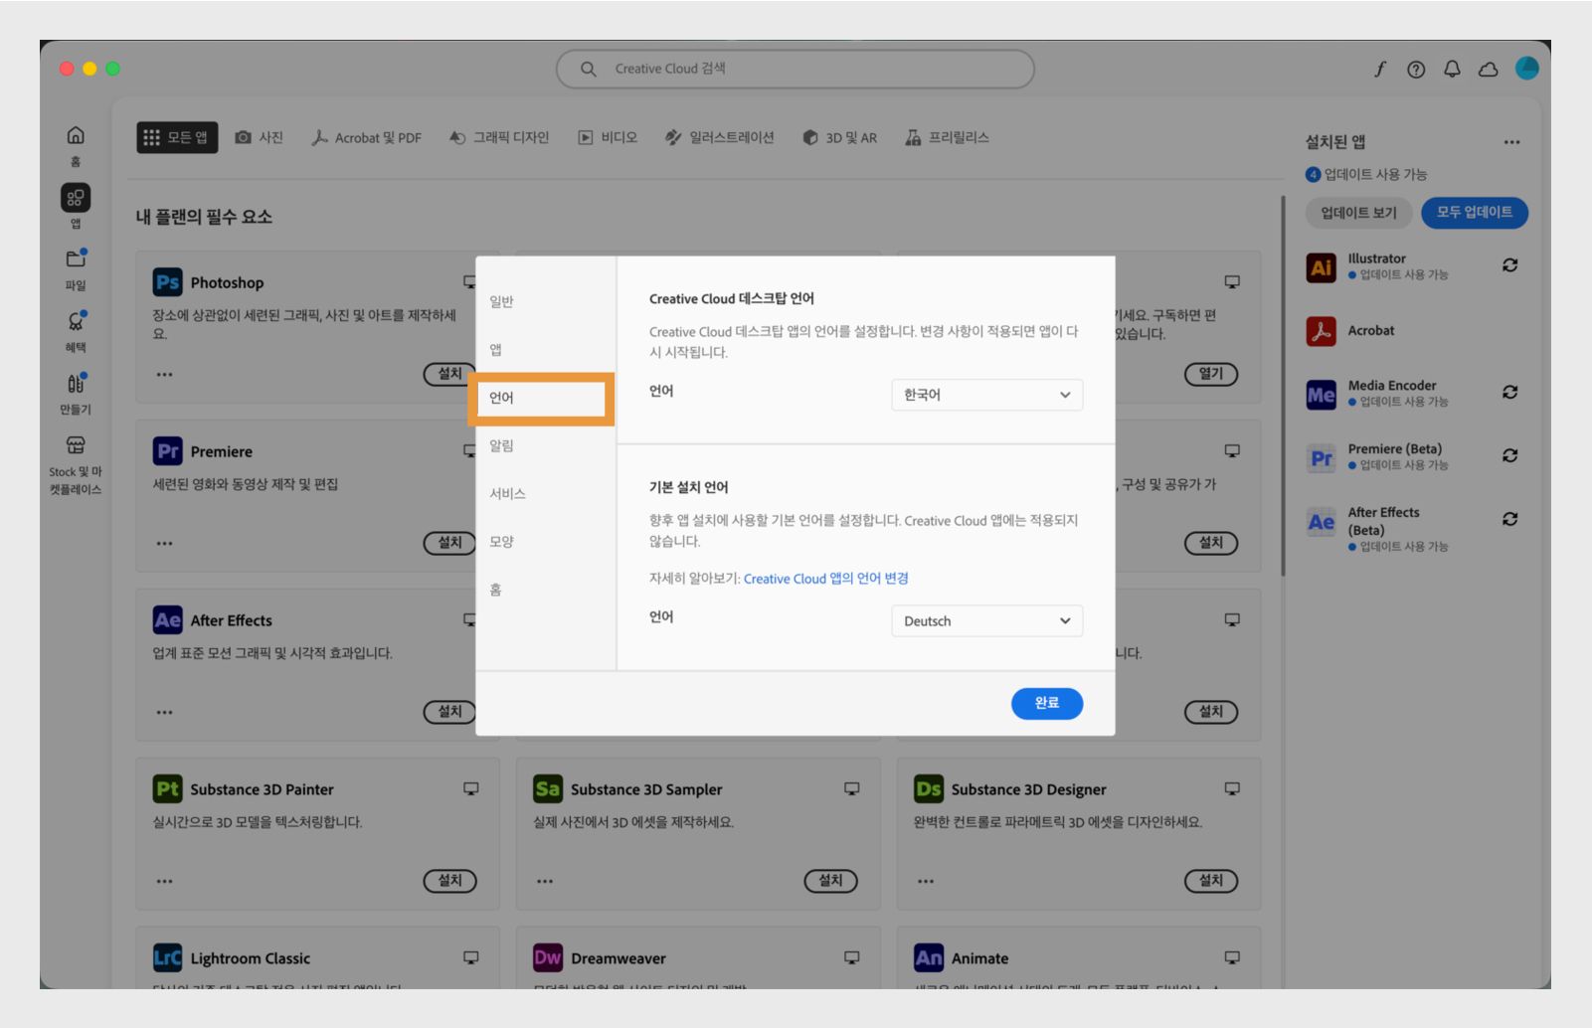Click the fonts (f) icon in top bar
This screenshot has width=1592, height=1028.
click(1380, 69)
